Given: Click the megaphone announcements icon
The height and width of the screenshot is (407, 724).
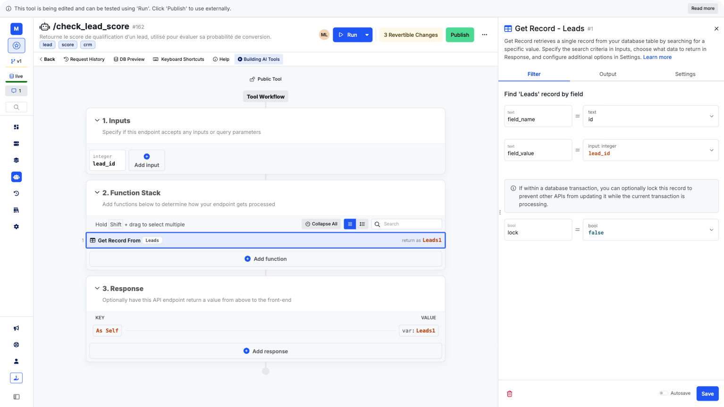Looking at the screenshot, I should [17, 328].
